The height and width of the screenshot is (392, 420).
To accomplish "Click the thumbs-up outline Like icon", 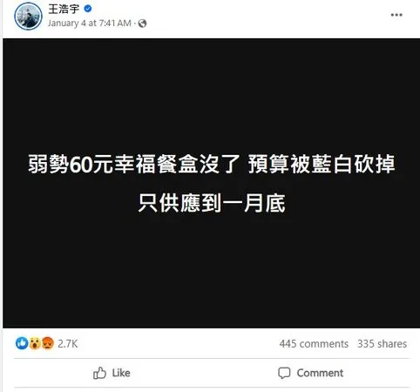I will tap(99, 373).
